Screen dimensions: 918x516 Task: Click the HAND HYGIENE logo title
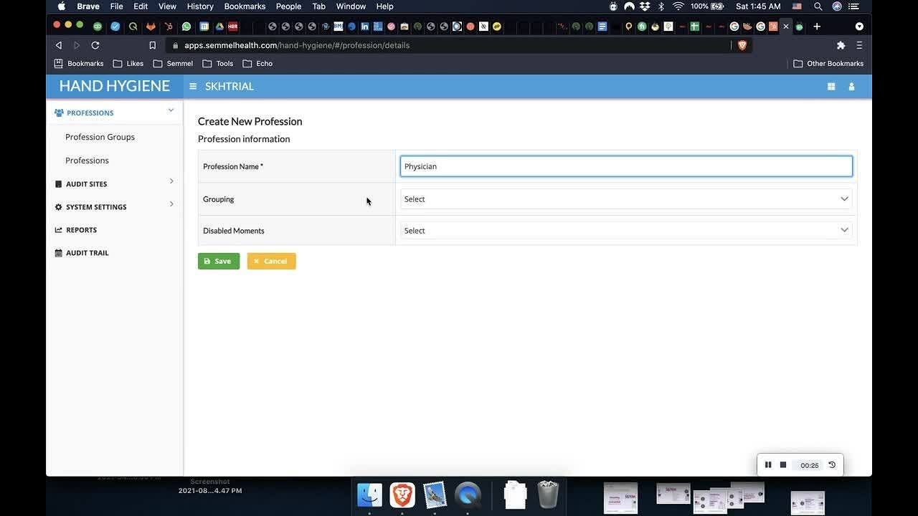tap(115, 86)
